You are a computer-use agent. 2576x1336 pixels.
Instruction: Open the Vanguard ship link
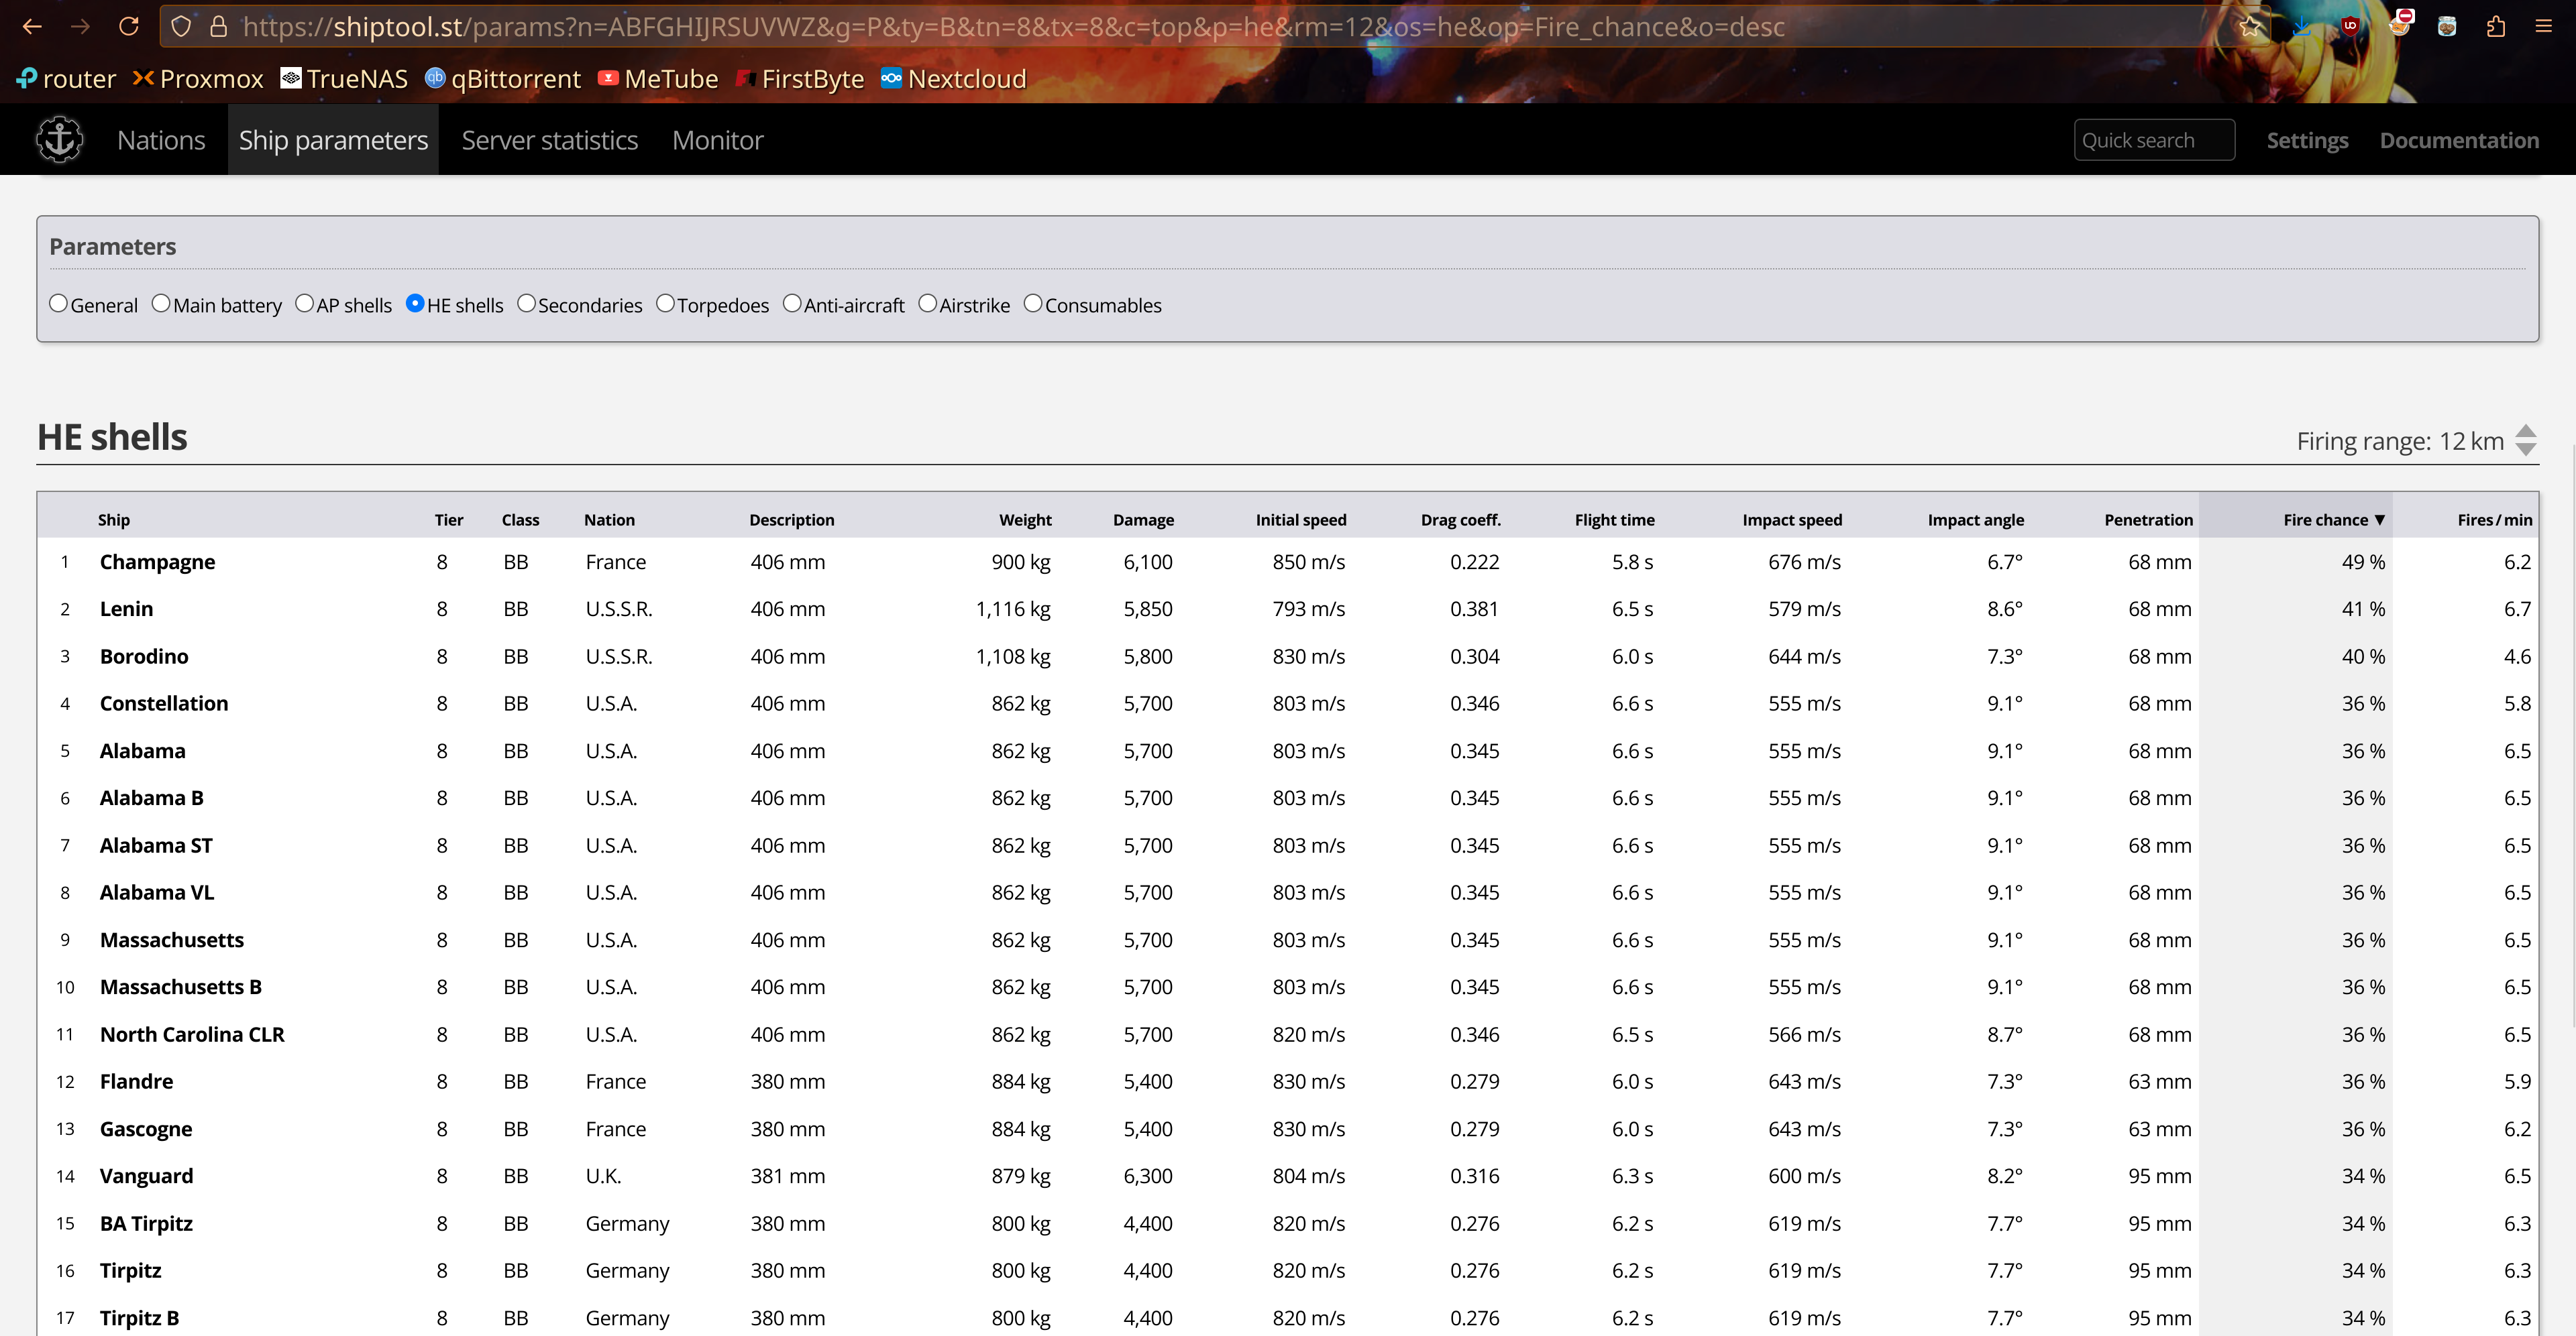pyautogui.click(x=146, y=1176)
